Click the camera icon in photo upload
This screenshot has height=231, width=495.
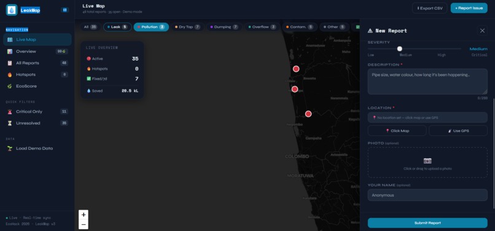click(427, 161)
